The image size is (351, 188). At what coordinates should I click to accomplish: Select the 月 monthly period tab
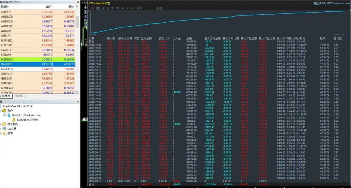click(108, 8)
